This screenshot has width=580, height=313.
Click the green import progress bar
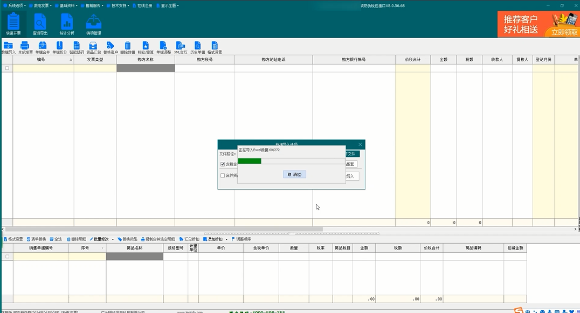click(250, 161)
